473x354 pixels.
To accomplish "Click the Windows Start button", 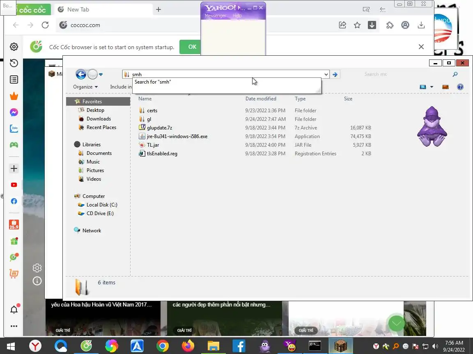I will pyautogui.click(x=11, y=346).
